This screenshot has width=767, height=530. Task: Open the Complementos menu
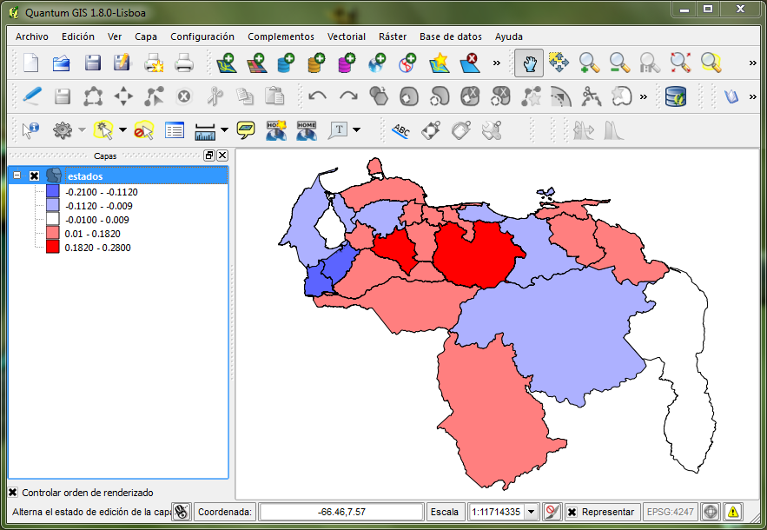pyautogui.click(x=281, y=36)
